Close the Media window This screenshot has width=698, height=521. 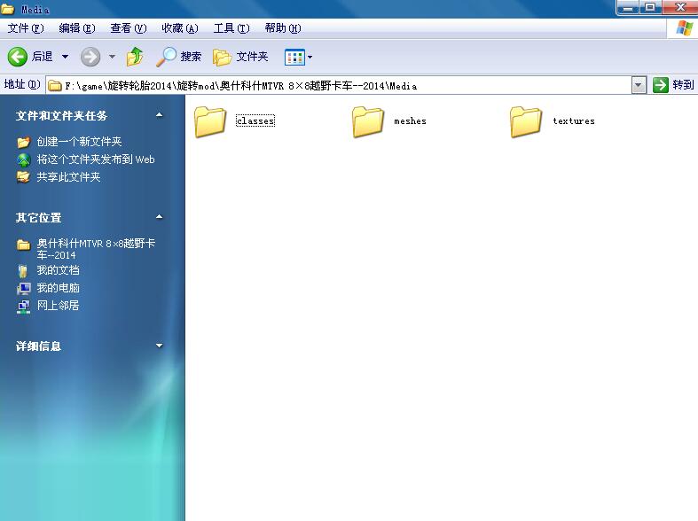tap(679, 8)
